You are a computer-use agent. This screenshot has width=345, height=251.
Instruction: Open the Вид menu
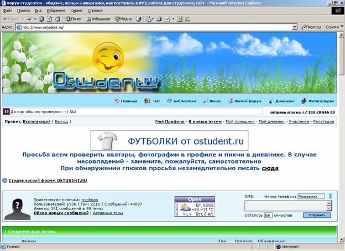pos(38,11)
